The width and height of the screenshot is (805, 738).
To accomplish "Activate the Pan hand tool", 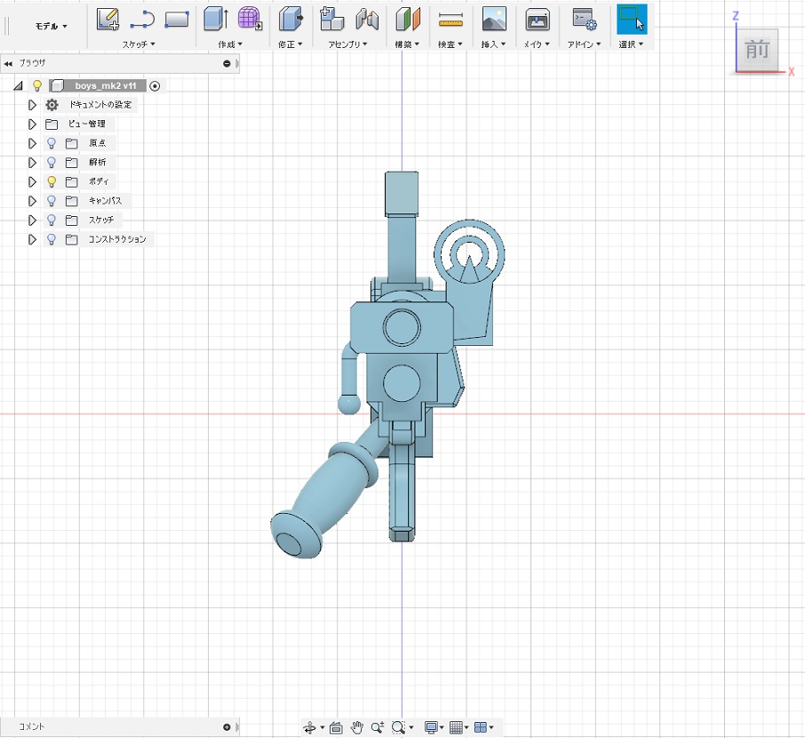I will click(x=356, y=727).
